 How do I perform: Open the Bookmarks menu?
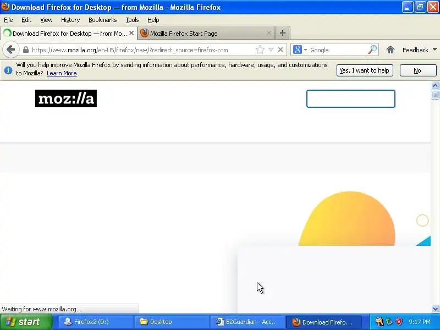click(103, 20)
